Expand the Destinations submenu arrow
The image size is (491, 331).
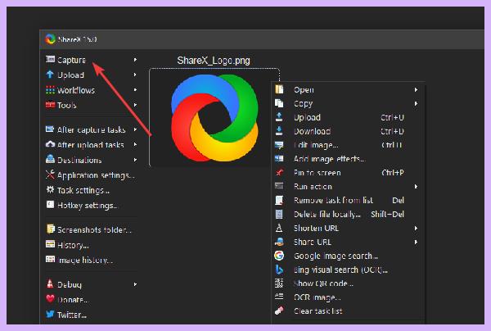tap(135, 160)
